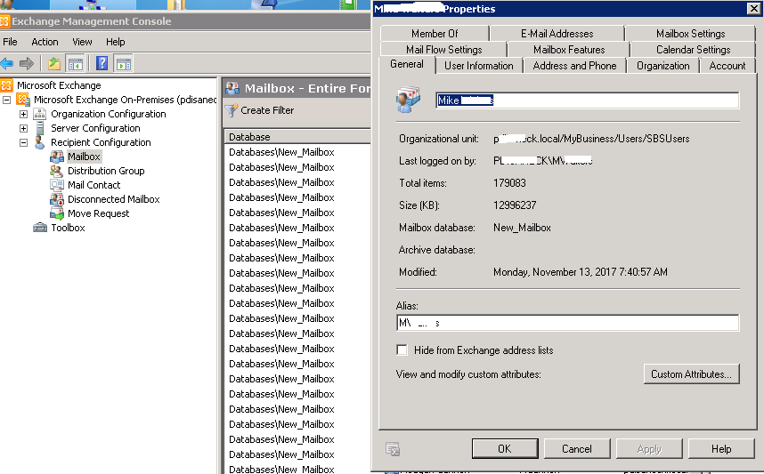This screenshot has height=474, width=764.
Task: Close the Properties dialog
Action: click(752, 9)
